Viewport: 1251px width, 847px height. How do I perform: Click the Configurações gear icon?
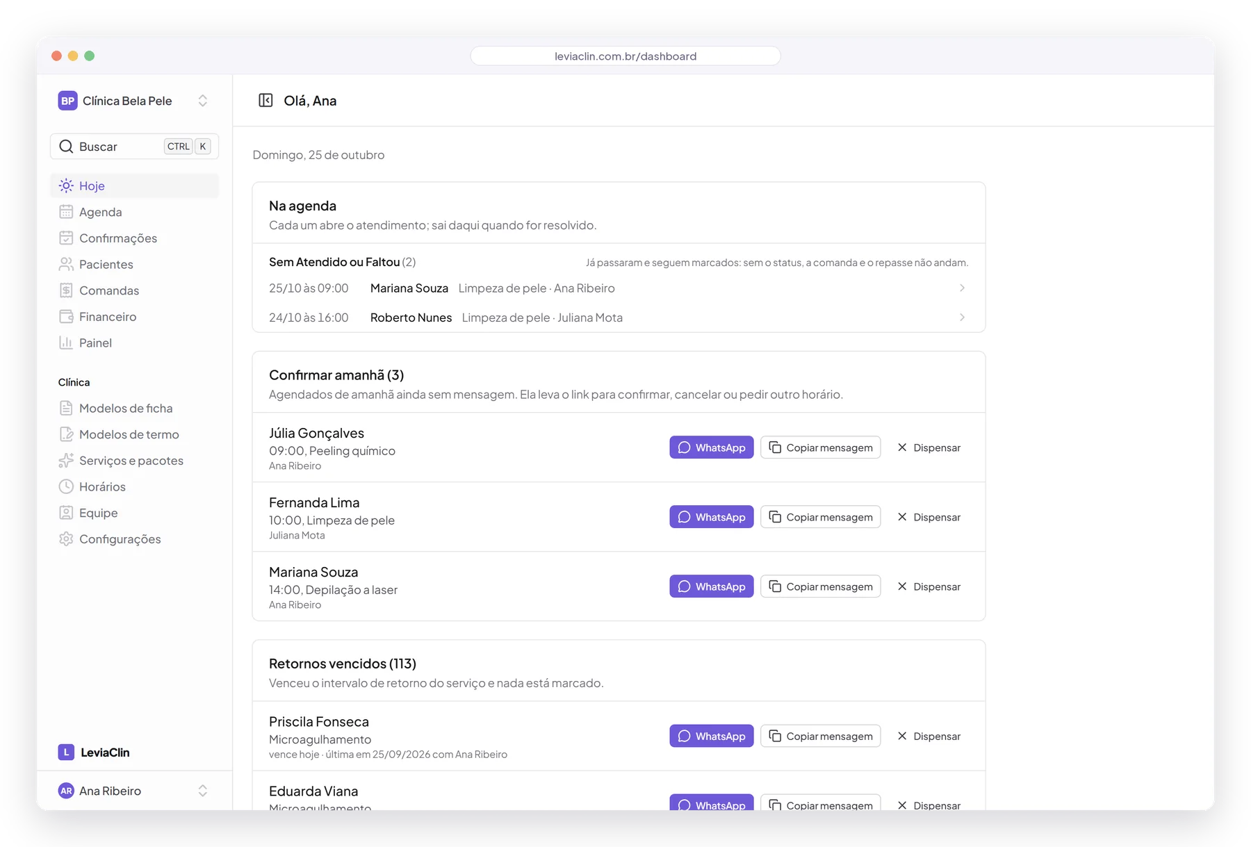pyautogui.click(x=66, y=539)
